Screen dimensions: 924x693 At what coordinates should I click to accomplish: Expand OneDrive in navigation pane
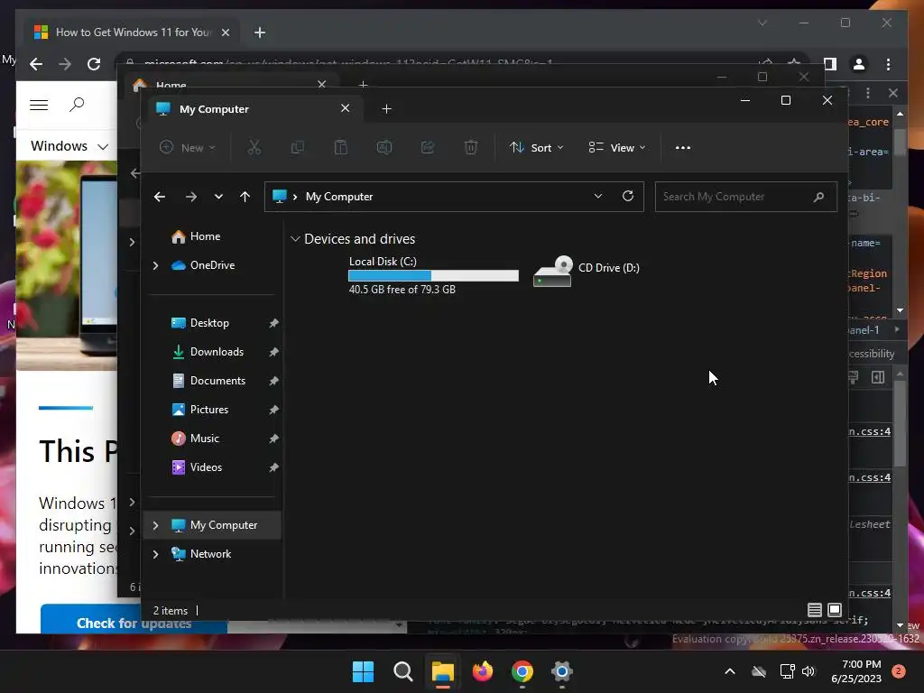point(155,266)
